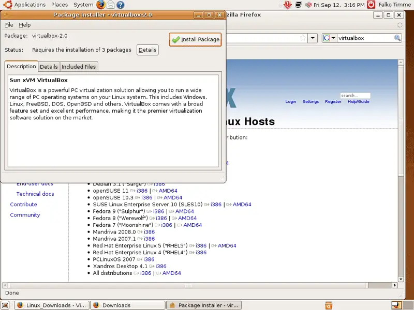Click the clock showing Fri Sep 12
The height and width of the screenshot is (310, 414).
[x=339, y=5]
